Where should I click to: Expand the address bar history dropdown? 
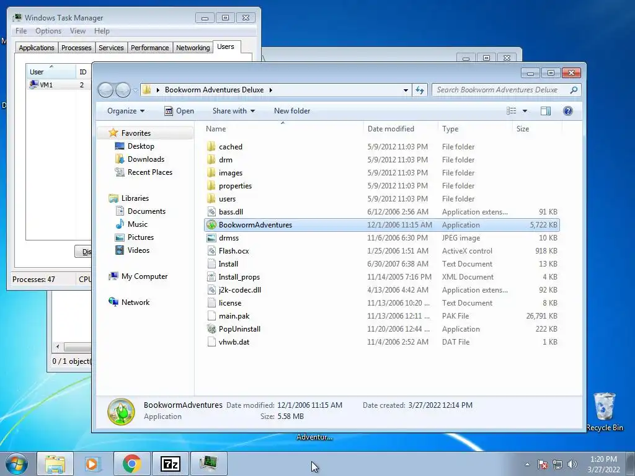(406, 90)
